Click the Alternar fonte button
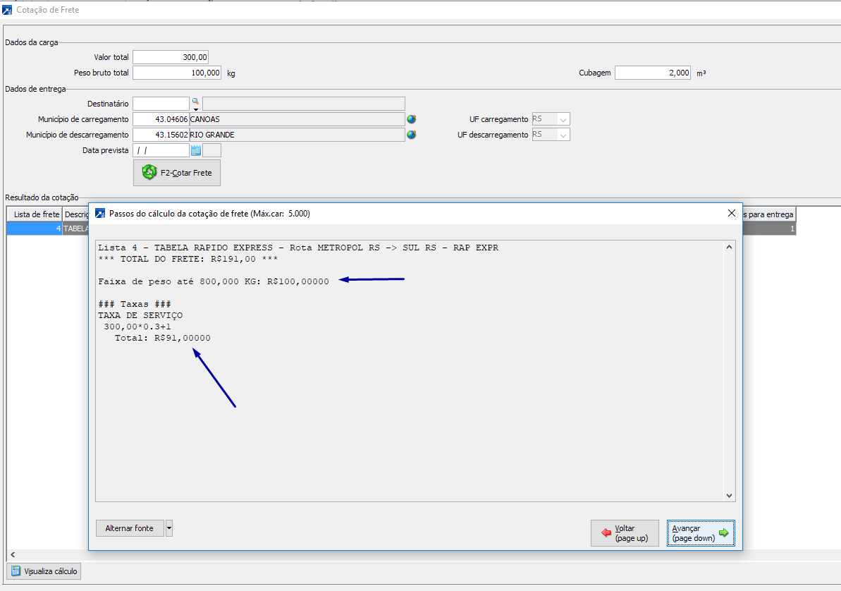The height and width of the screenshot is (591, 841). (x=130, y=528)
